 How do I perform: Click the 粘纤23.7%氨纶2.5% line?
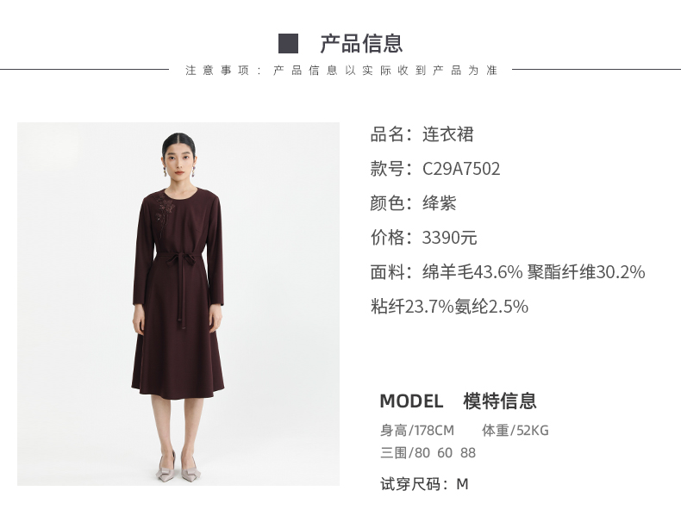coord(449,307)
